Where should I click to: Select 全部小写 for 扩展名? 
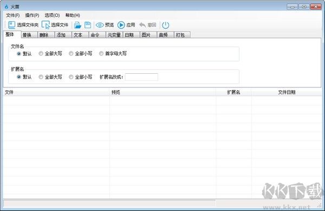pos(71,77)
